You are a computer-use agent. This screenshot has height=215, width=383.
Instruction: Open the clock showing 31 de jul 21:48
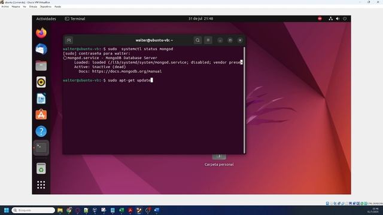[x=200, y=19]
